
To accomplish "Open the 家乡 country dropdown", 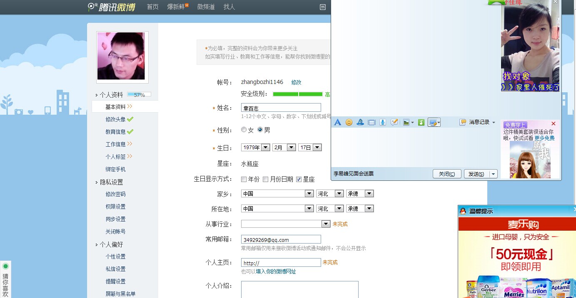I will (x=277, y=194).
